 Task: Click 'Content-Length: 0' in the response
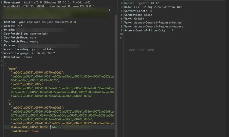[x=138, y=11]
